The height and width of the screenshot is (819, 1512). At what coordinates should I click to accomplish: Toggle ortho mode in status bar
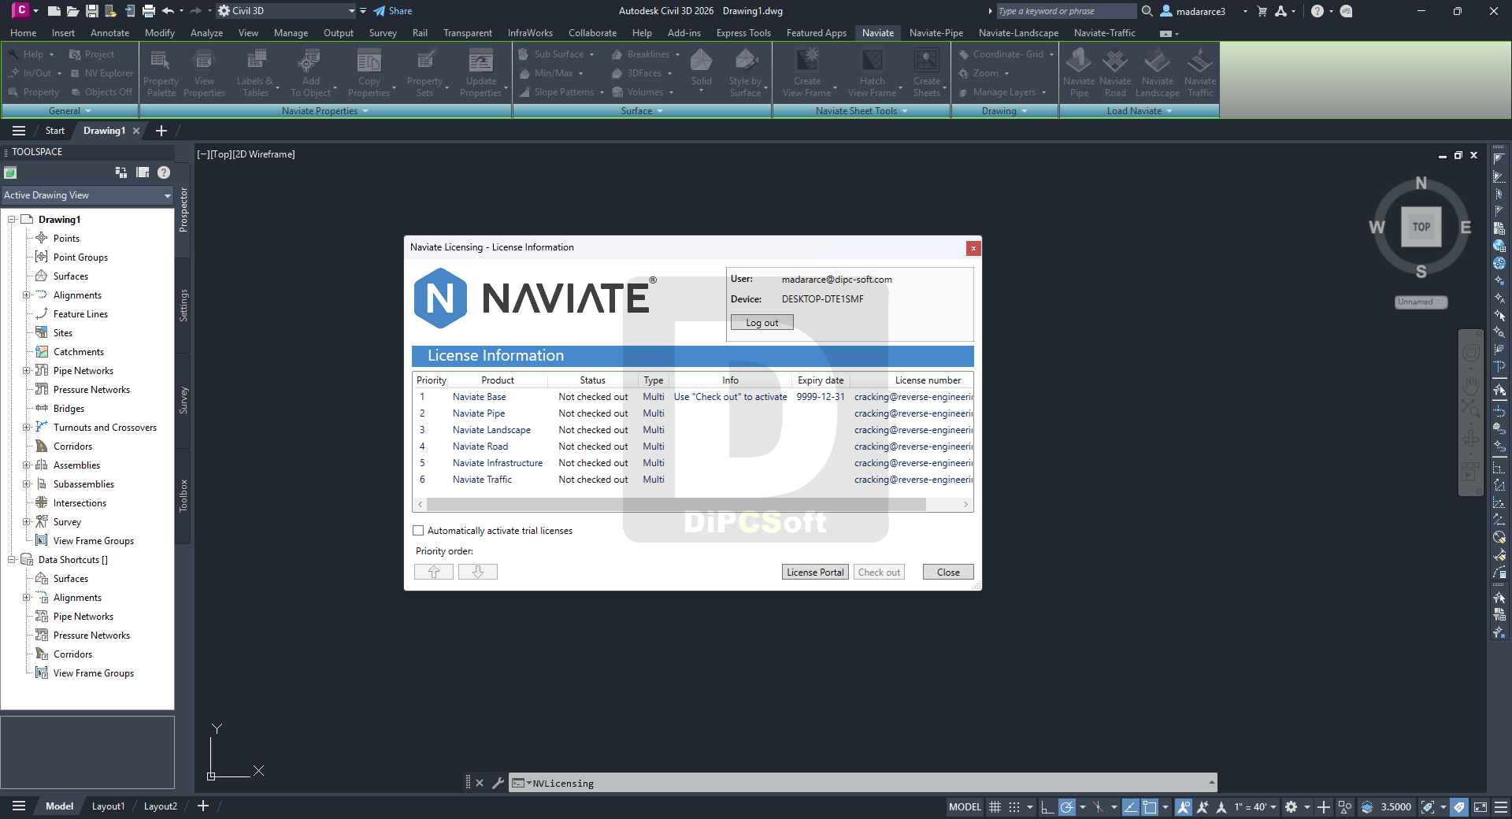[1047, 806]
